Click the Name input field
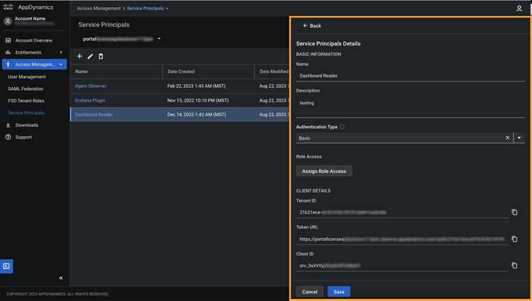Image resolution: width=532 pixels, height=301 pixels. [x=410, y=76]
